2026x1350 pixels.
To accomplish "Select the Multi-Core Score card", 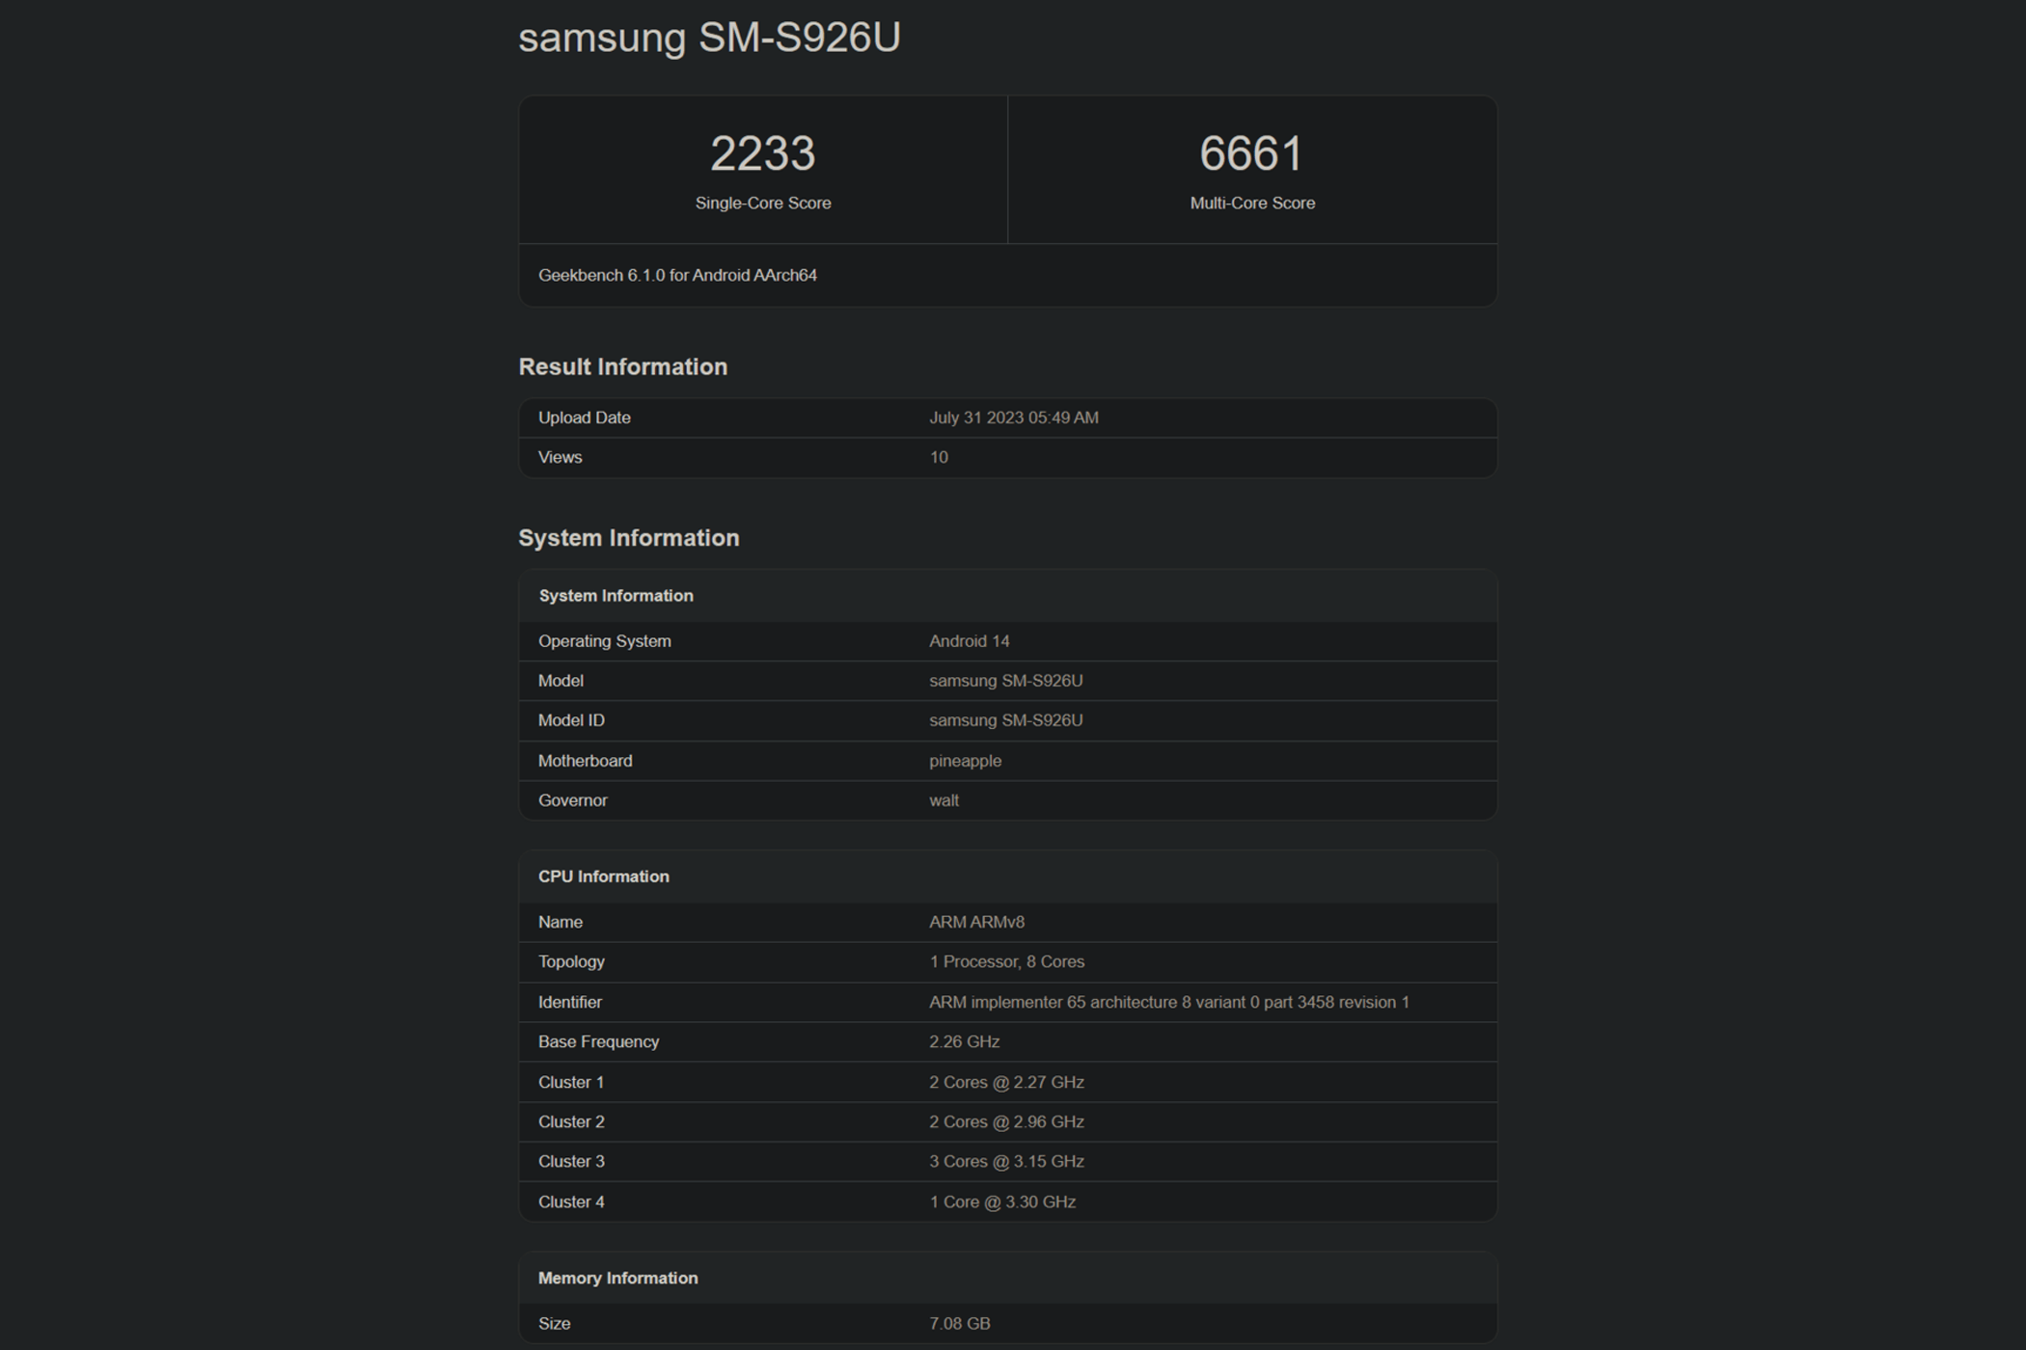I will [x=1251, y=169].
